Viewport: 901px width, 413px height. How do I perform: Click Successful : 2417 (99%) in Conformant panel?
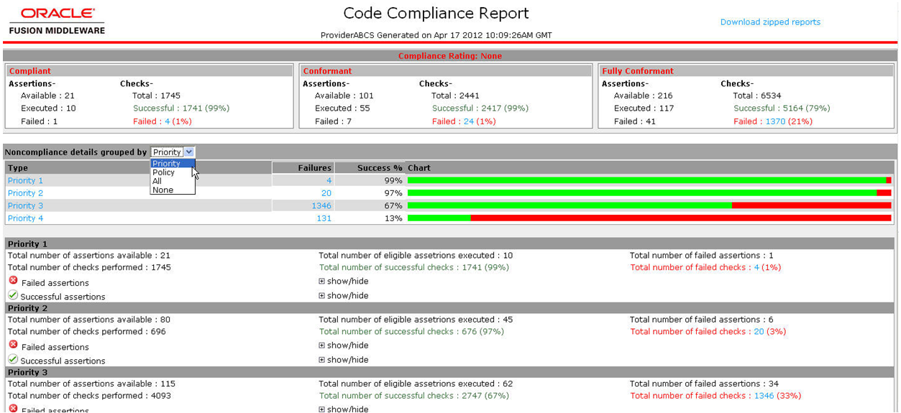pos(480,108)
